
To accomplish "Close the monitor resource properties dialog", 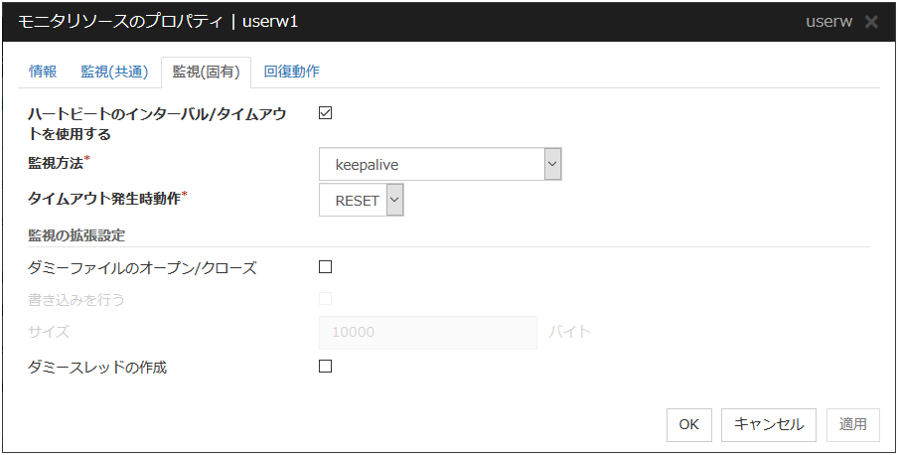I will coord(871,22).
